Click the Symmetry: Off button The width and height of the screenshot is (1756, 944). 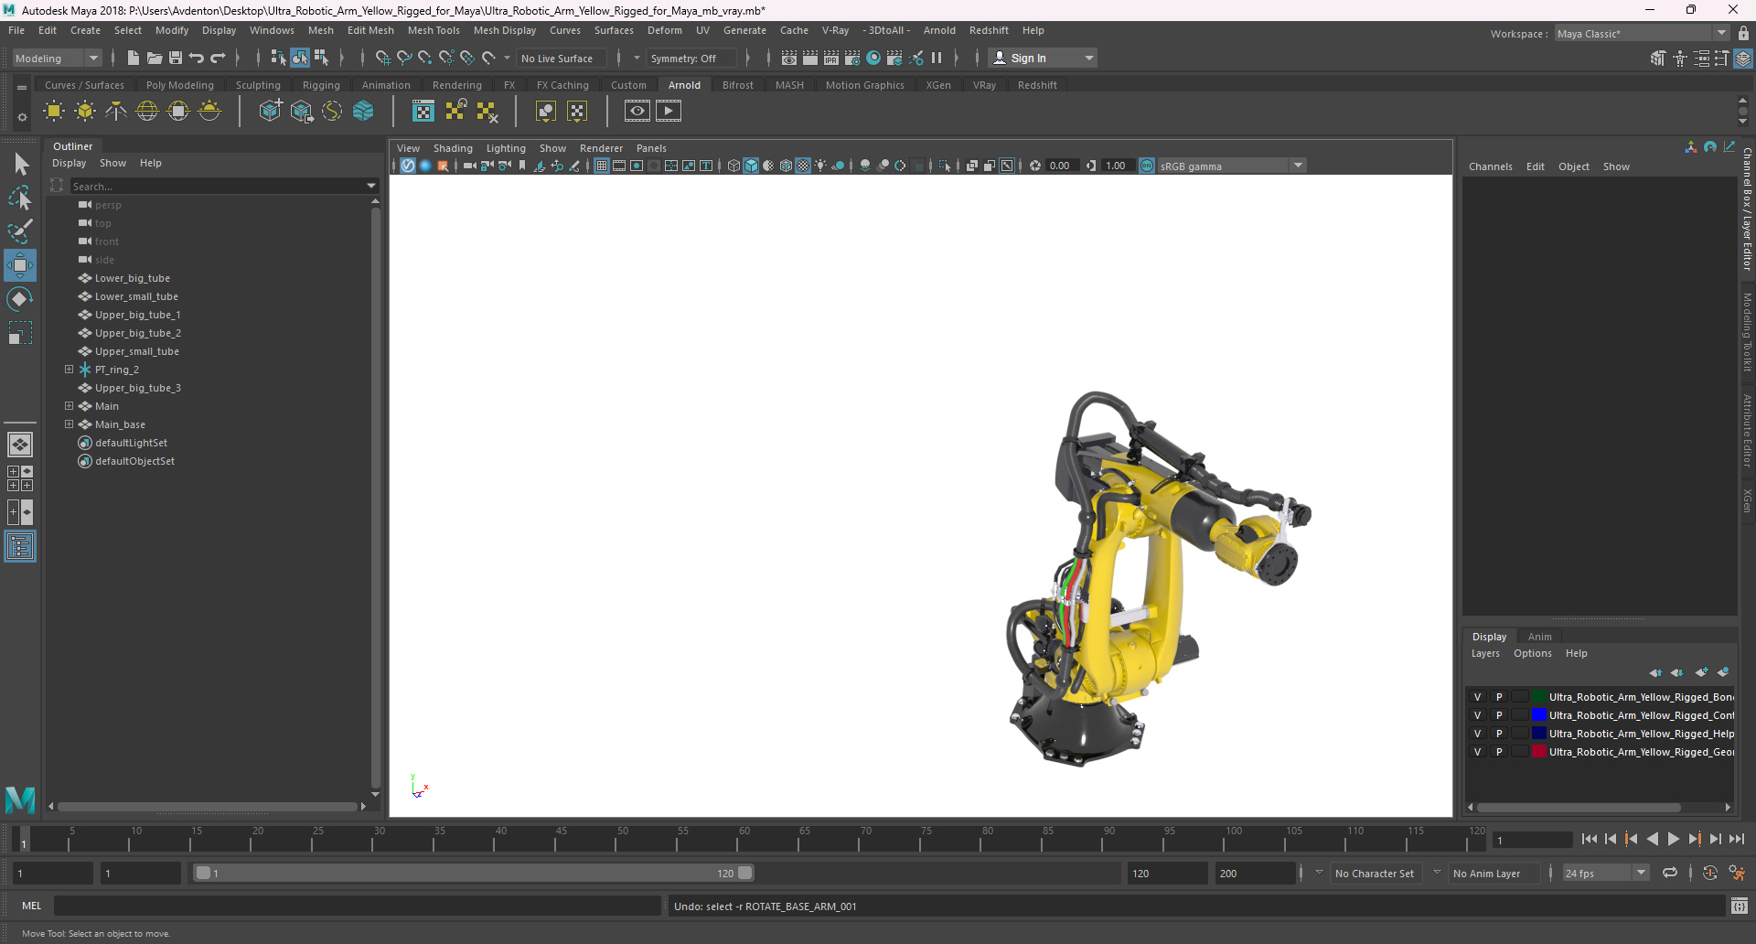[691, 58]
